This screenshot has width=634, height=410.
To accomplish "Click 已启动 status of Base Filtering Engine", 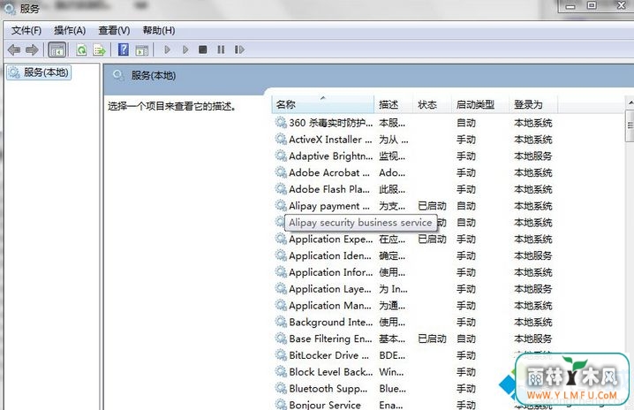I will coord(432,338).
